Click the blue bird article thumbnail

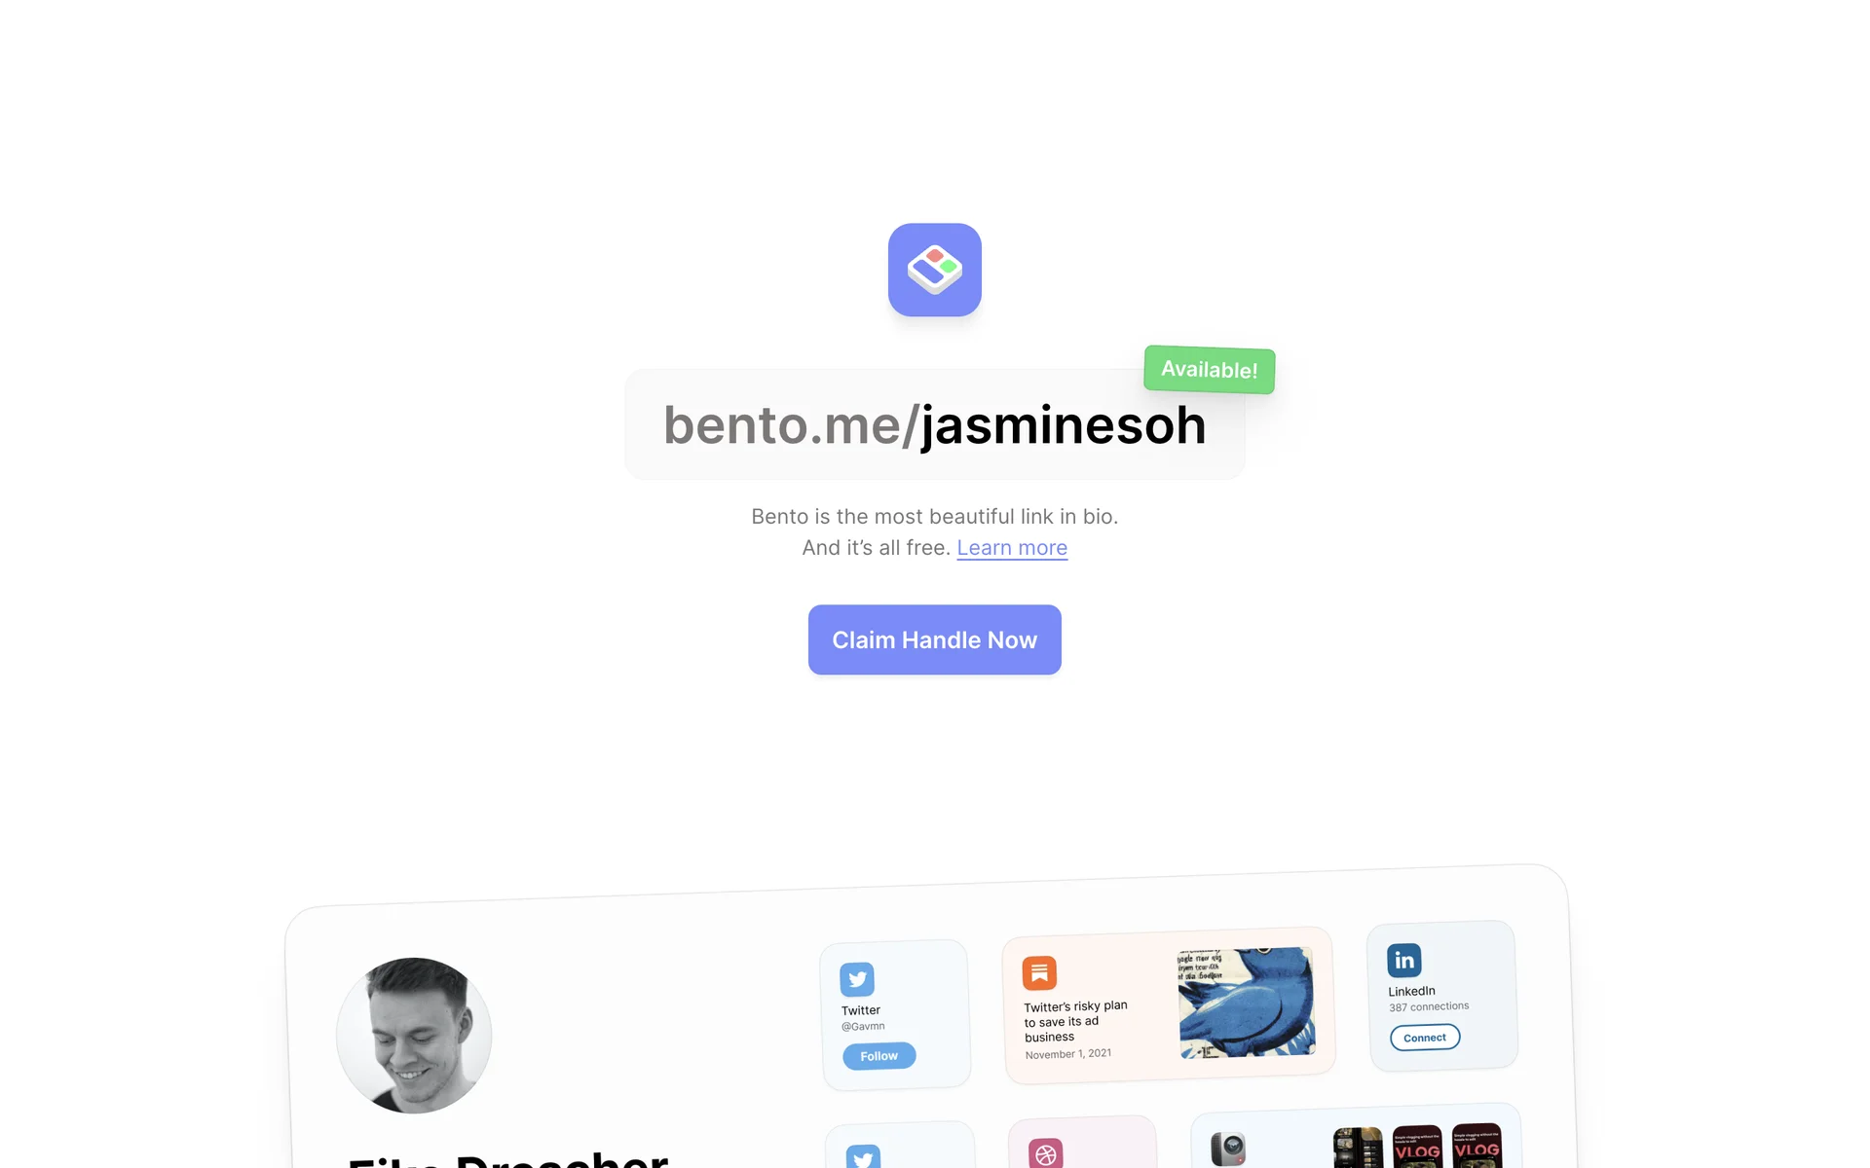click(1246, 1003)
